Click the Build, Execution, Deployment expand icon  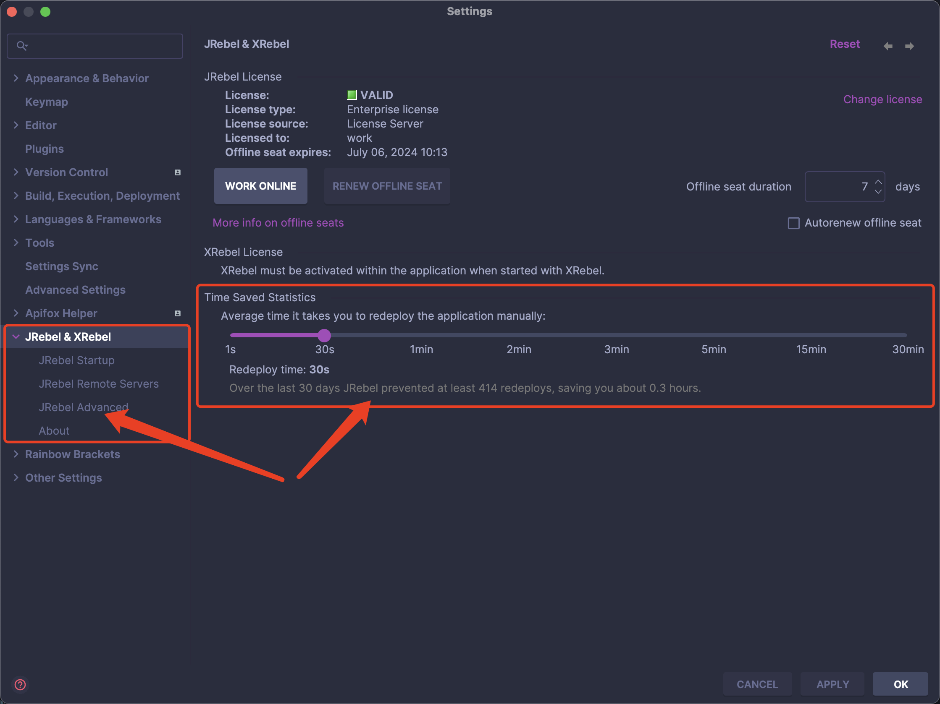click(x=16, y=196)
